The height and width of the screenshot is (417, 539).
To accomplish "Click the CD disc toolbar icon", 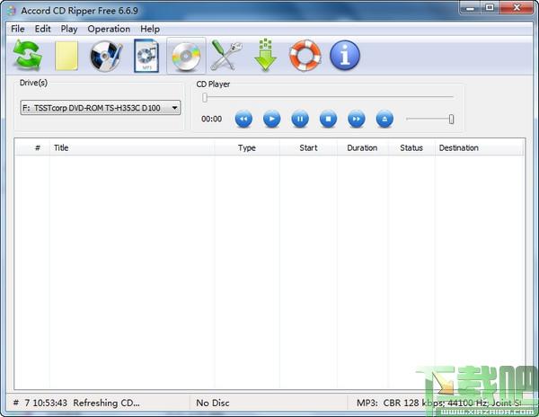I will (185, 57).
